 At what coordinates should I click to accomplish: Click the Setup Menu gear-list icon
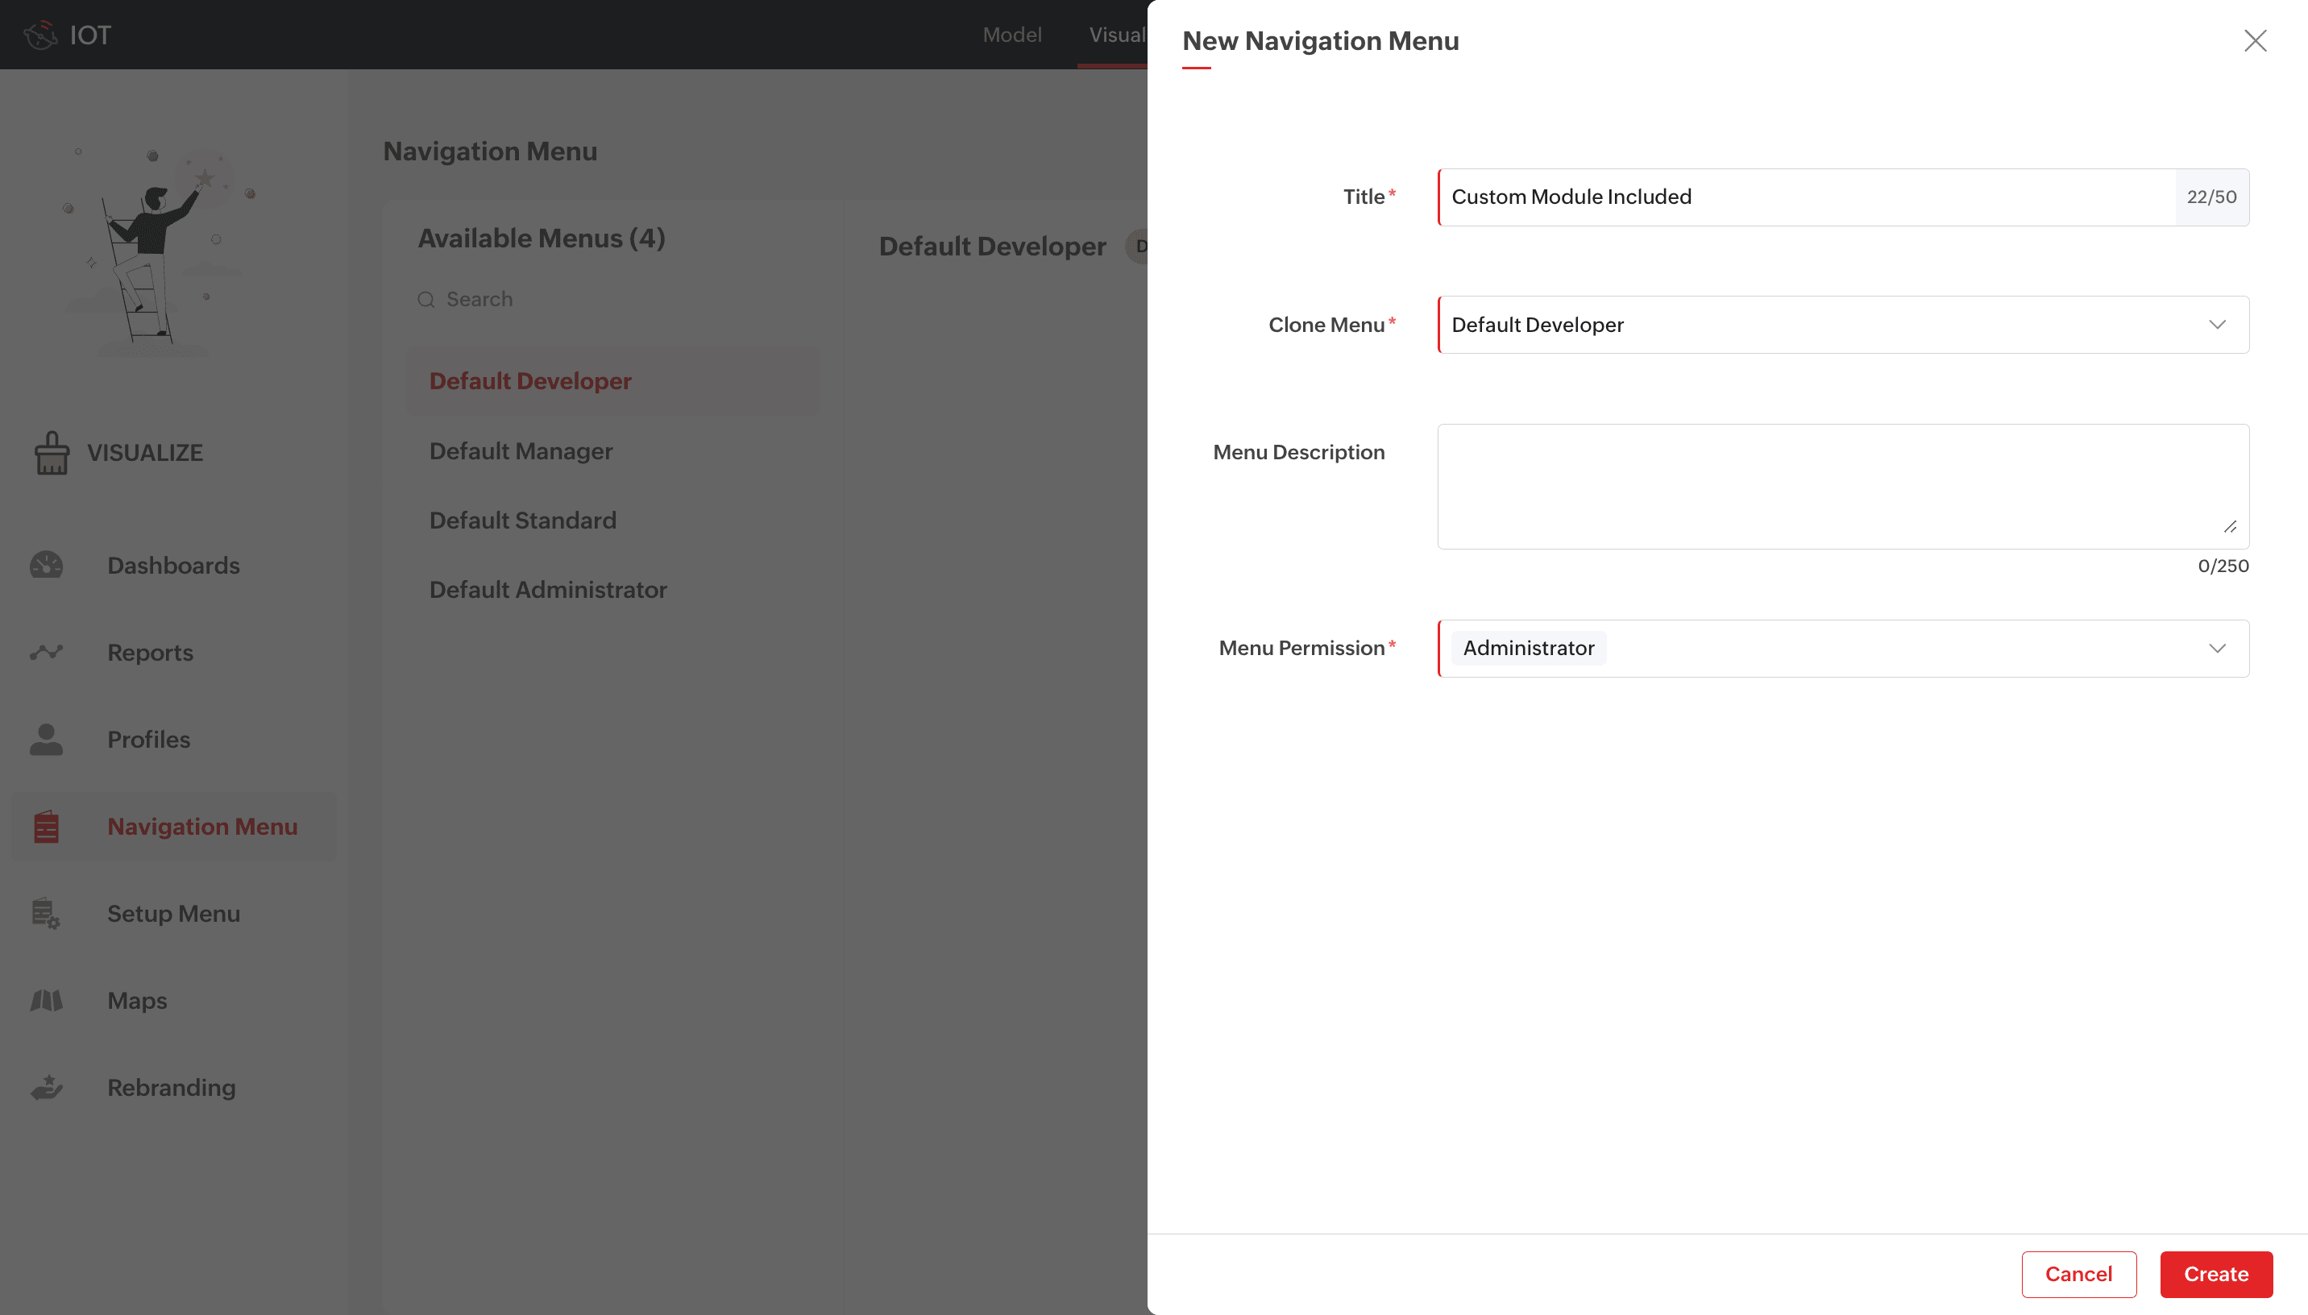tap(46, 913)
